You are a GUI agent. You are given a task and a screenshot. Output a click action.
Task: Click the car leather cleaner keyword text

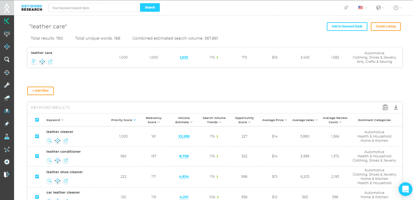[63, 192]
